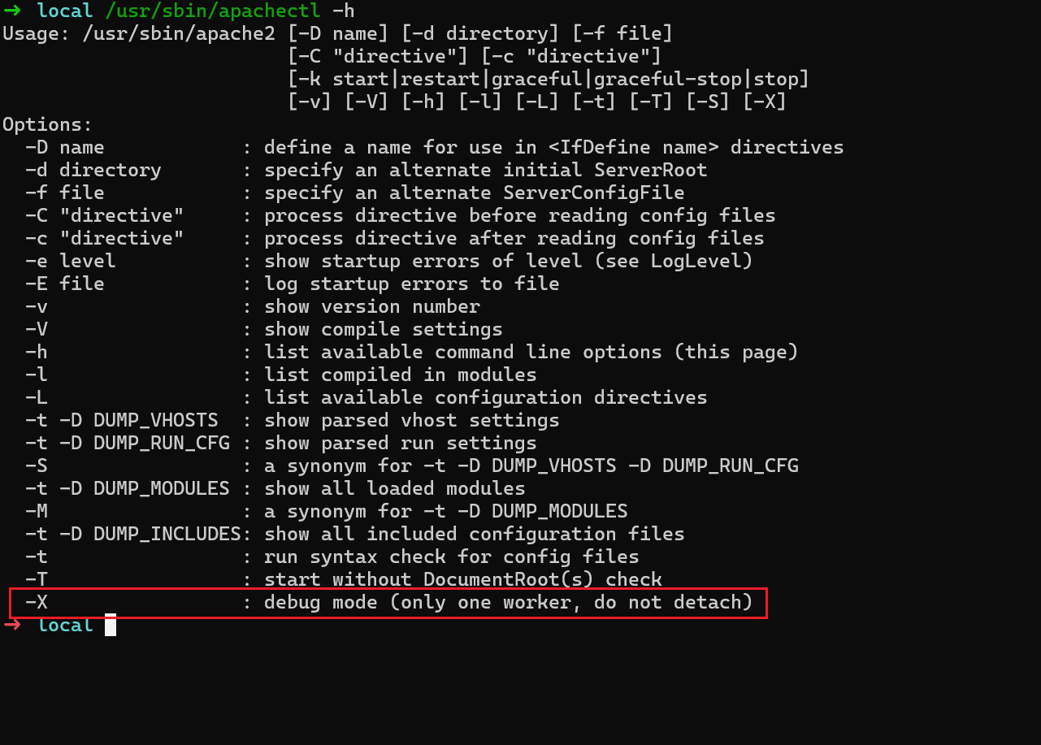Click the highlighted "debug mode" description
The height and width of the screenshot is (745, 1041).
(x=509, y=602)
